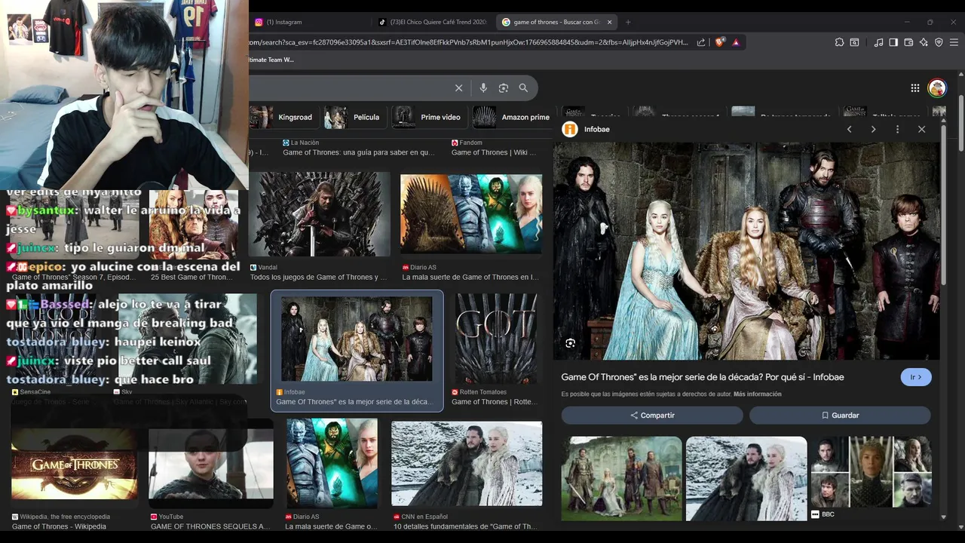
Task: Show the next image in preview panel
Action: click(873, 130)
